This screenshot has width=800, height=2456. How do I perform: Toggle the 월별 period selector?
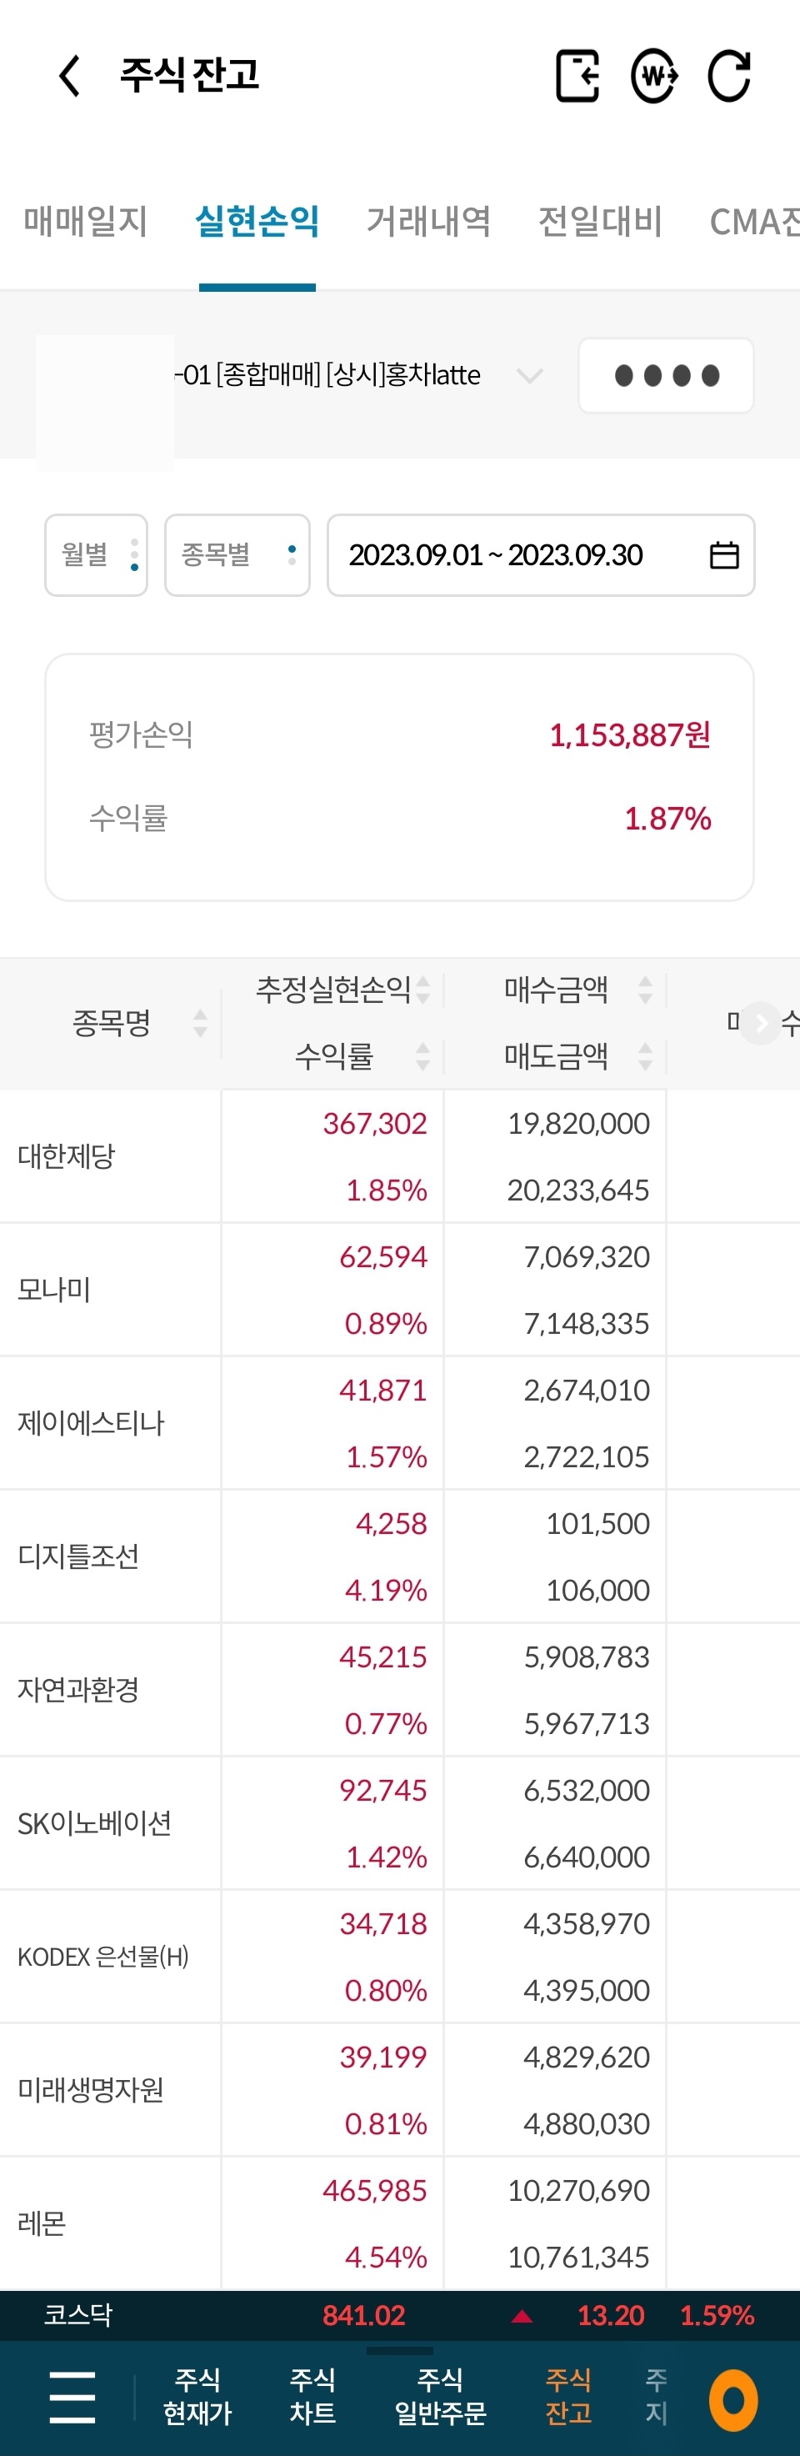point(95,555)
